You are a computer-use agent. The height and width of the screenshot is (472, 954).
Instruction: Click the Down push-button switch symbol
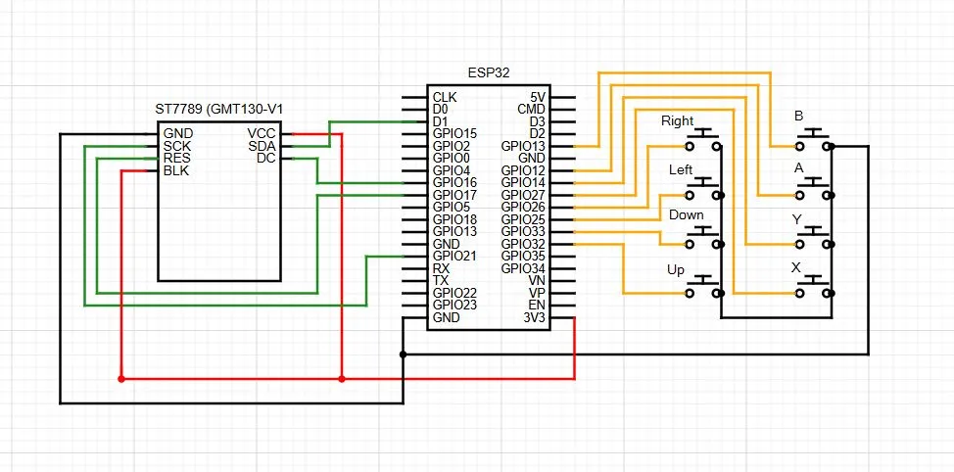pyautogui.click(x=703, y=237)
